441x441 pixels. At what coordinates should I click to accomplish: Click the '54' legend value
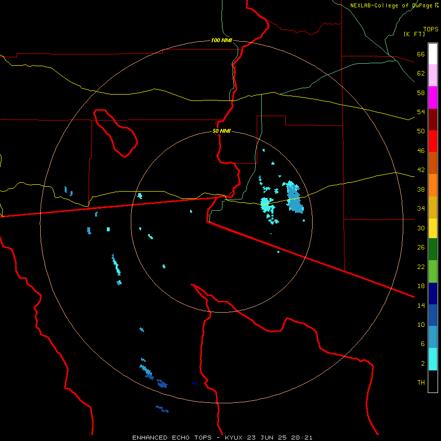click(421, 112)
